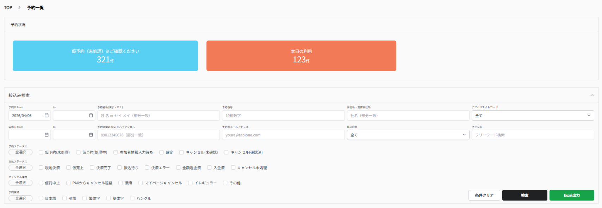Select the ハングル language checkbox

[x=132, y=198]
